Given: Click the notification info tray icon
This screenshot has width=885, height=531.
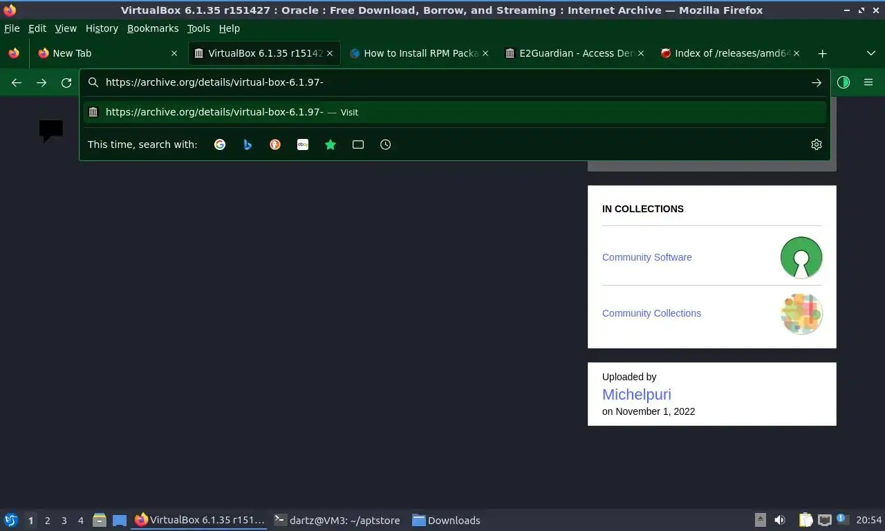Looking at the screenshot, I should [x=842, y=519].
